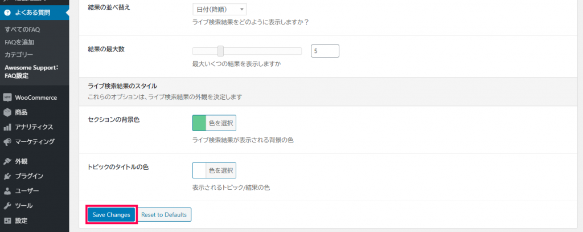Click the セクションの背景色 label
The height and width of the screenshot is (232, 583).
[114, 120]
